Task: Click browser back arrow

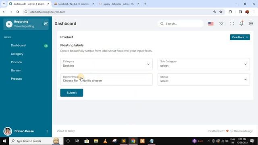Action: [4, 12]
